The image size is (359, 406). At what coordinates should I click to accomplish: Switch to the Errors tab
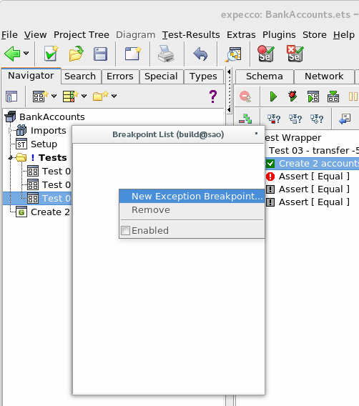click(120, 76)
